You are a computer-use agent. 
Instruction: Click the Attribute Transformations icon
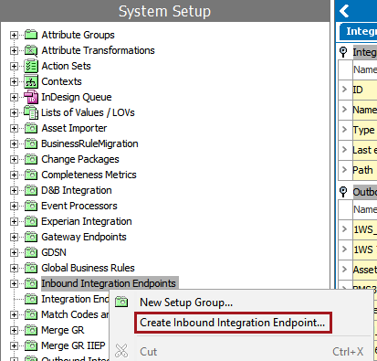(31, 50)
